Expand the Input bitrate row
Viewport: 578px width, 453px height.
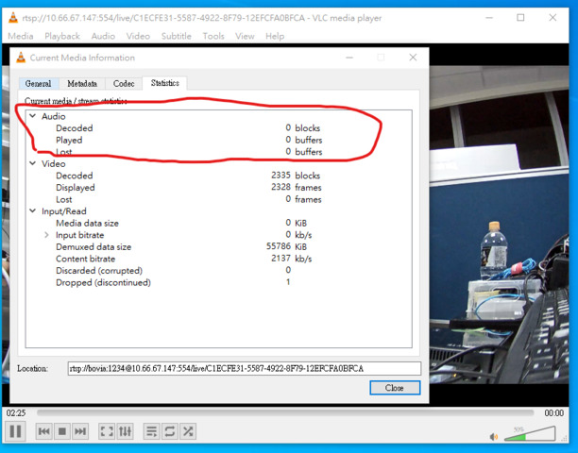pos(45,235)
